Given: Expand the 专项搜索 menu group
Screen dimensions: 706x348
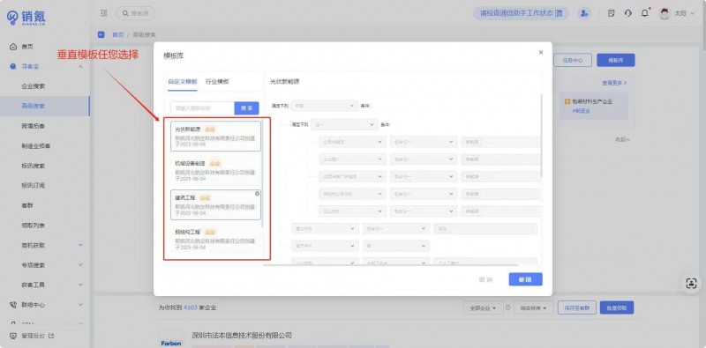Looking at the screenshot, I should [x=80, y=265].
